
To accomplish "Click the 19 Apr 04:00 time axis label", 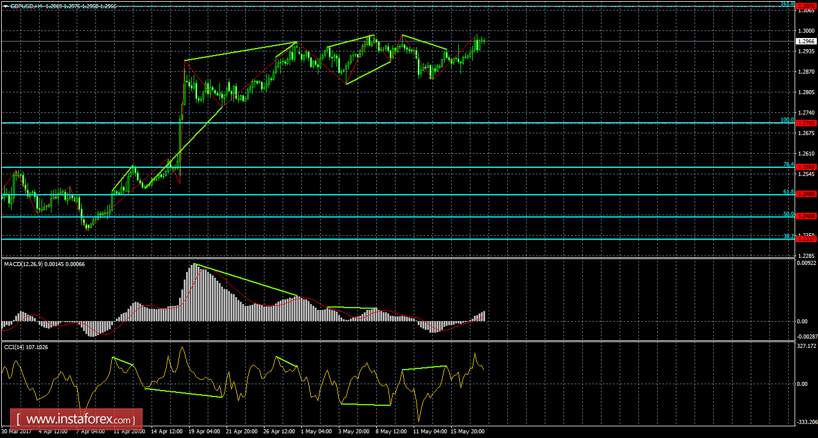I will [205, 432].
